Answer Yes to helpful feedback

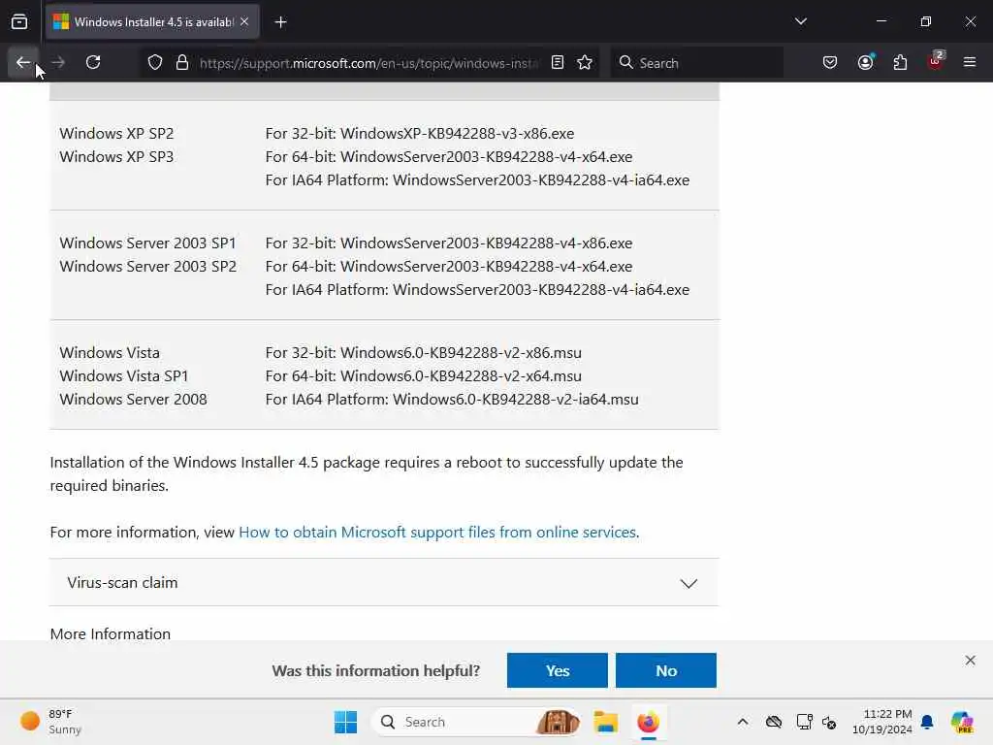click(558, 670)
